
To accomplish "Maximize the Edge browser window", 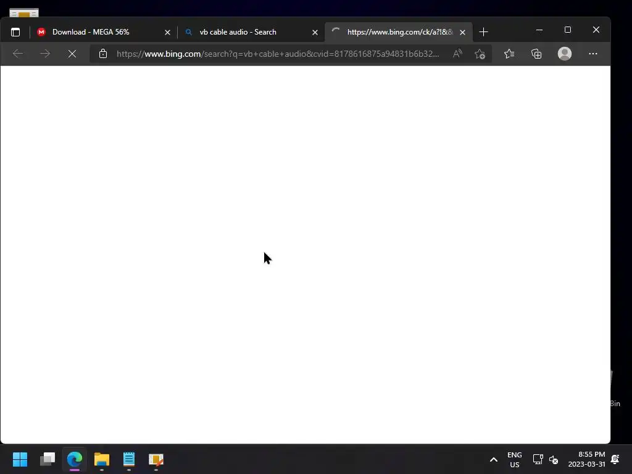I will click(x=568, y=30).
